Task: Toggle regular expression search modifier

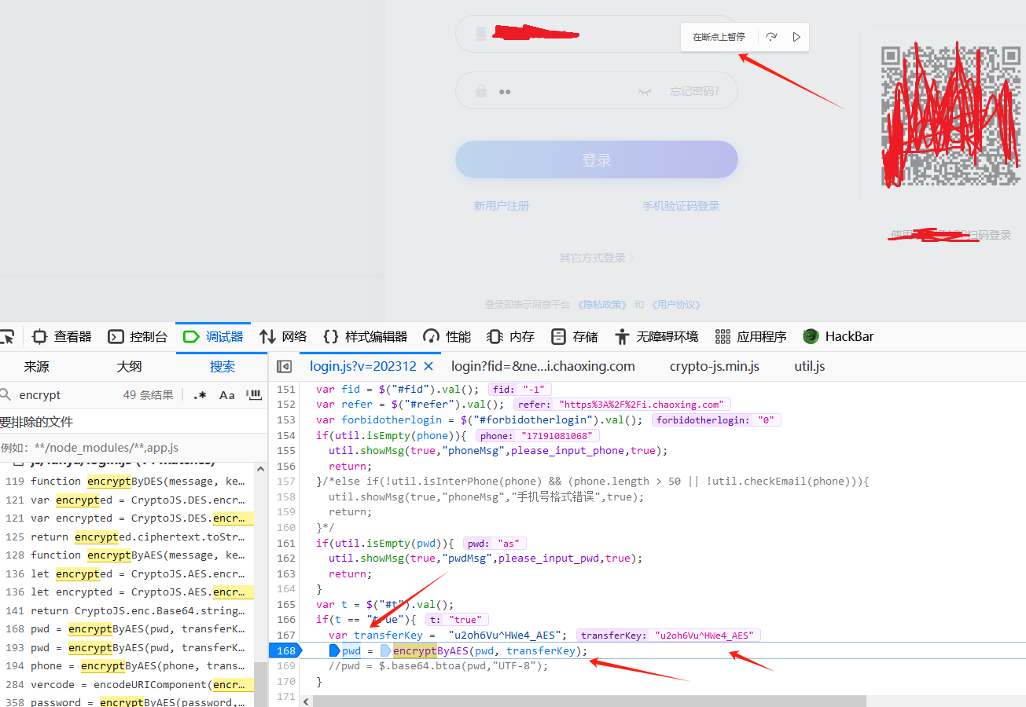Action: (200, 395)
